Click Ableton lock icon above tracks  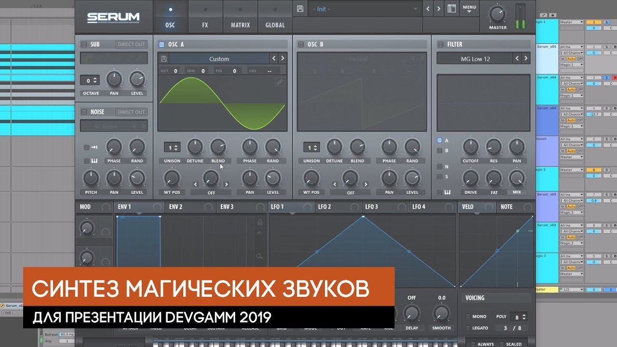coord(552,16)
